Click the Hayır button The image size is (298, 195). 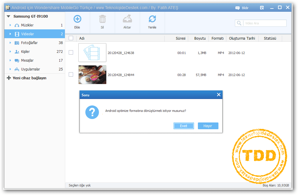click(208, 126)
